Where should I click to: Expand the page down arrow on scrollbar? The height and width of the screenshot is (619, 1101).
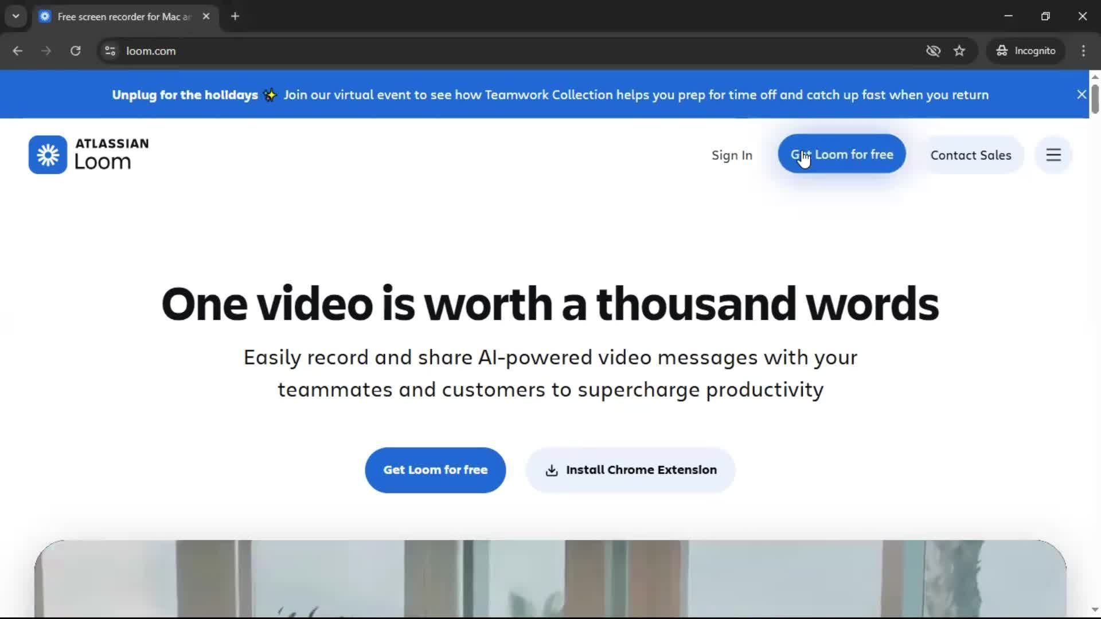tap(1095, 609)
